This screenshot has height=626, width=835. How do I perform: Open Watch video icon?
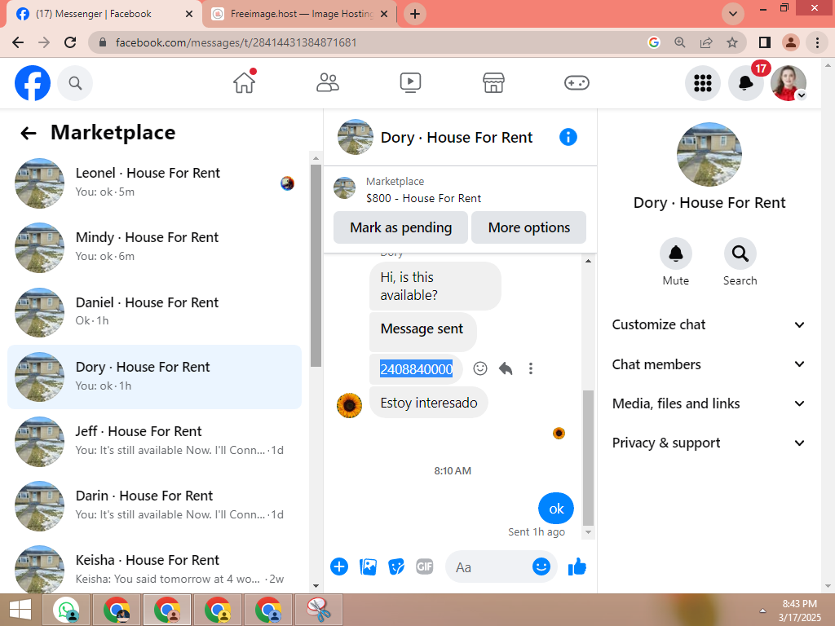coord(411,82)
